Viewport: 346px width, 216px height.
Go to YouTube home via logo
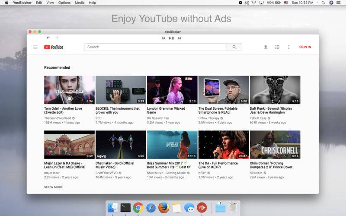pyautogui.click(x=54, y=47)
